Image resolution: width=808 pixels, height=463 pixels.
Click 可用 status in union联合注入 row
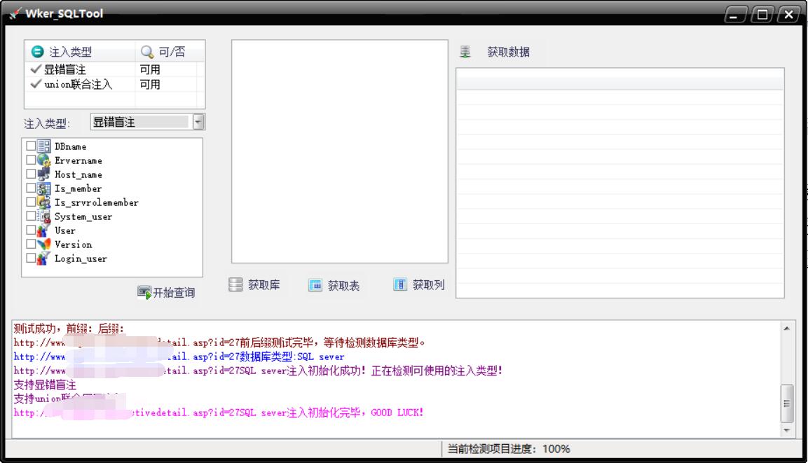pos(150,84)
